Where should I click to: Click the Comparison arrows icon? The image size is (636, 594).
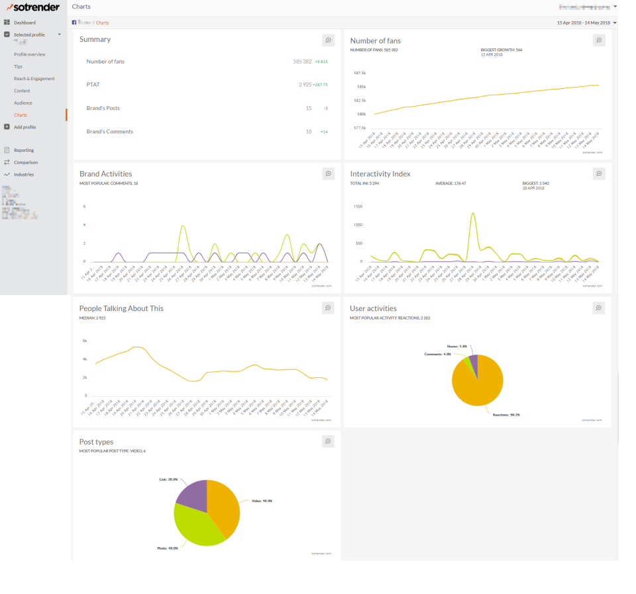[7, 162]
